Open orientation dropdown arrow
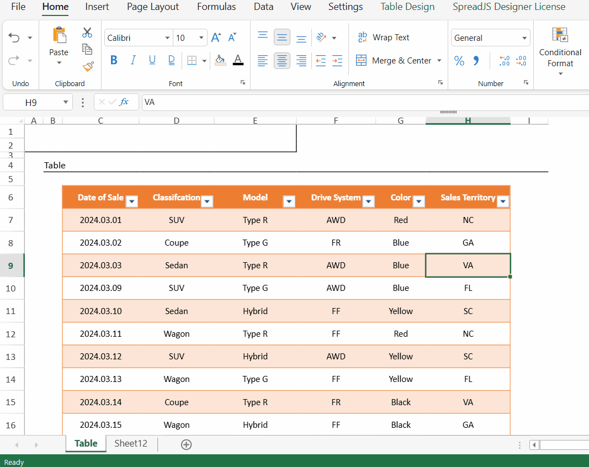The width and height of the screenshot is (589, 467). click(334, 38)
